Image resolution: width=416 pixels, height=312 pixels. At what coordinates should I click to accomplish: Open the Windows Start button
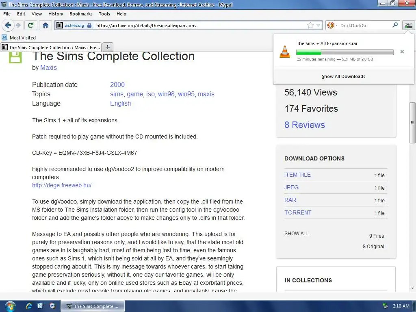10,306
